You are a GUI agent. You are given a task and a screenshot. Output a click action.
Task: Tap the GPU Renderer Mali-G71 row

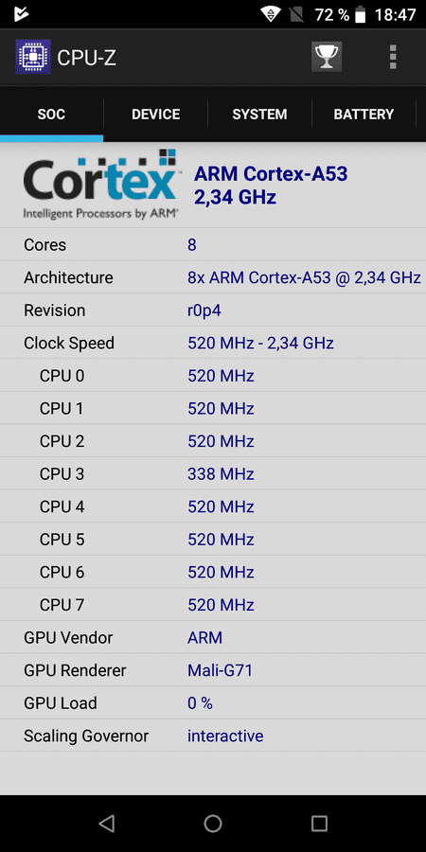213,670
